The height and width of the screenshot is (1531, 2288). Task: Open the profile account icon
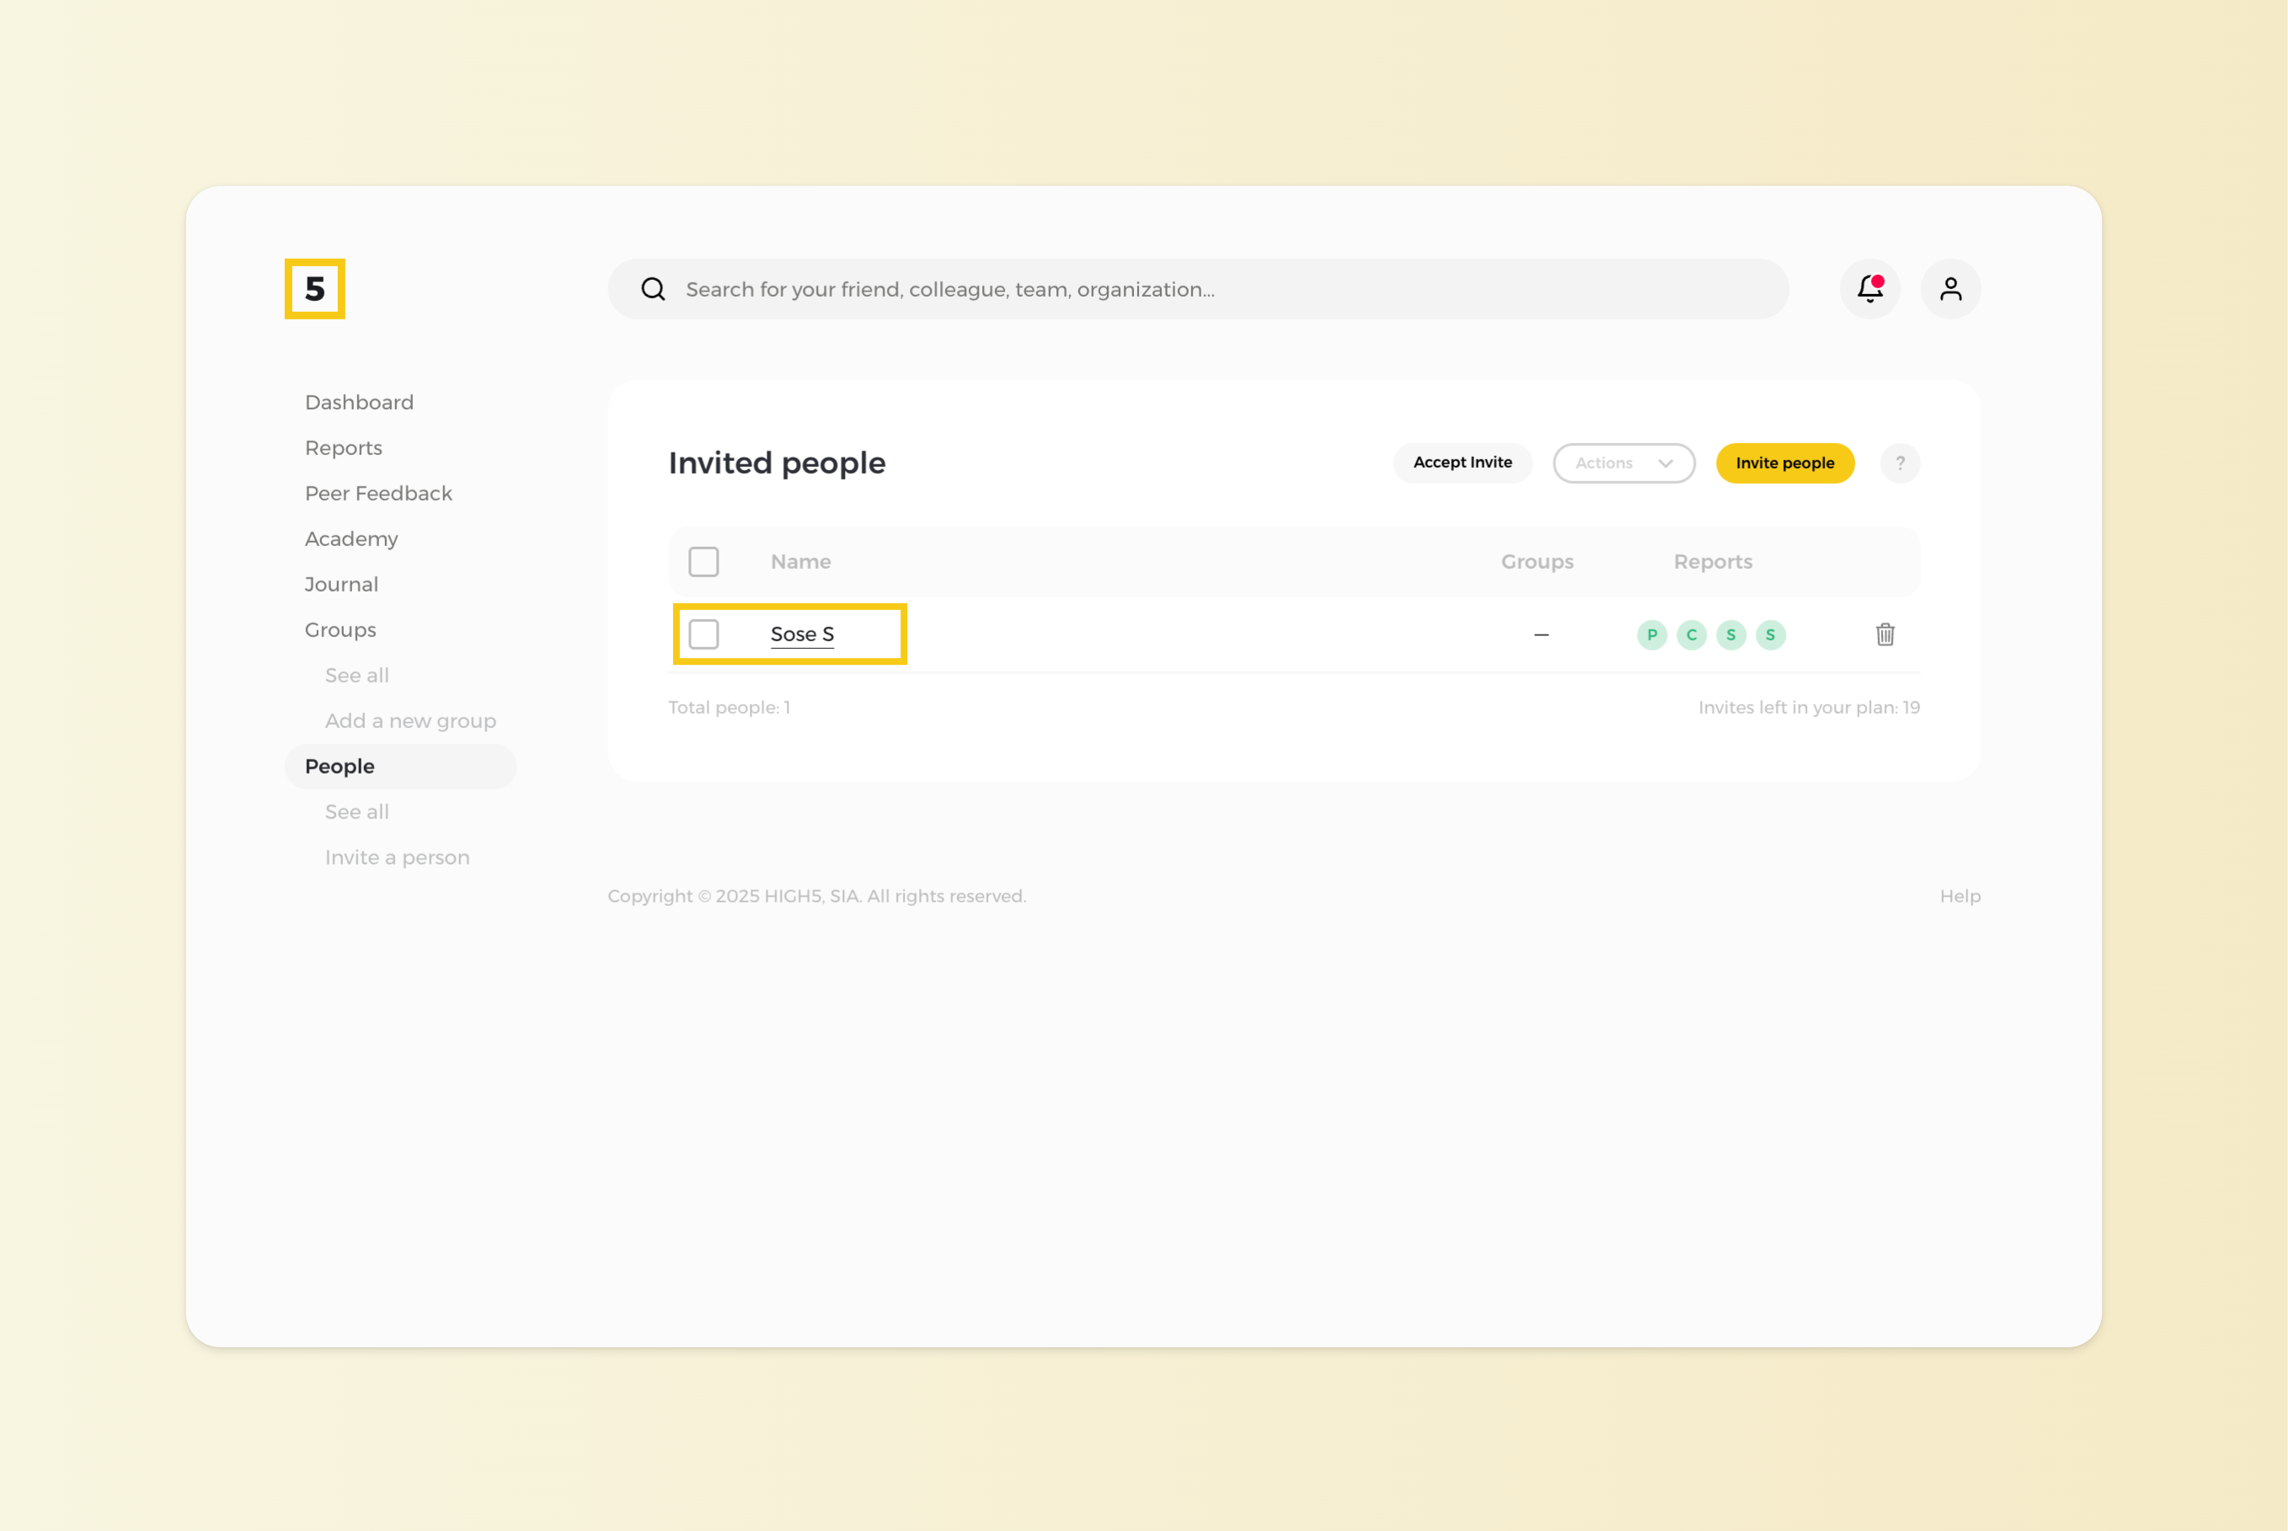click(1950, 289)
